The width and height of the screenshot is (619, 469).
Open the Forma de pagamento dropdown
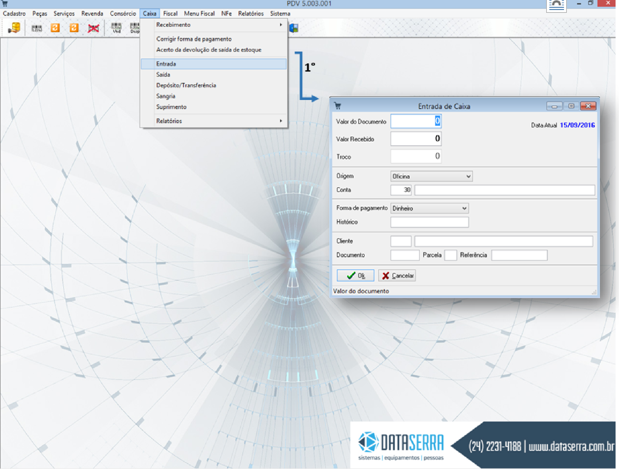click(429, 208)
